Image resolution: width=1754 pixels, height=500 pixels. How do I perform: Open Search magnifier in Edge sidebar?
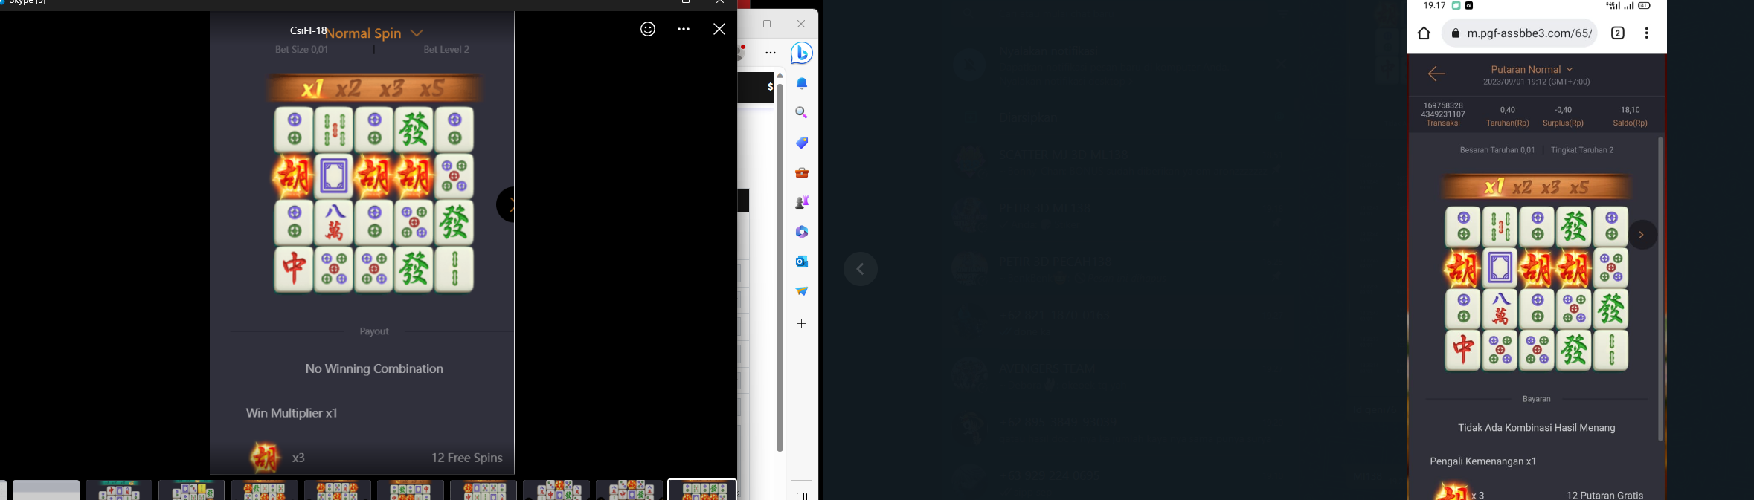pyautogui.click(x=801, y=113)
